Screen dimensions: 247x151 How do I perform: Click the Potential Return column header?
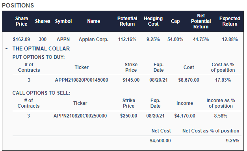point(127,21)
